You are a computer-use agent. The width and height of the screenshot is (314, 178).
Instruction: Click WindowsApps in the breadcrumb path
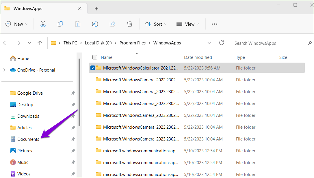[x=167, y=43]
